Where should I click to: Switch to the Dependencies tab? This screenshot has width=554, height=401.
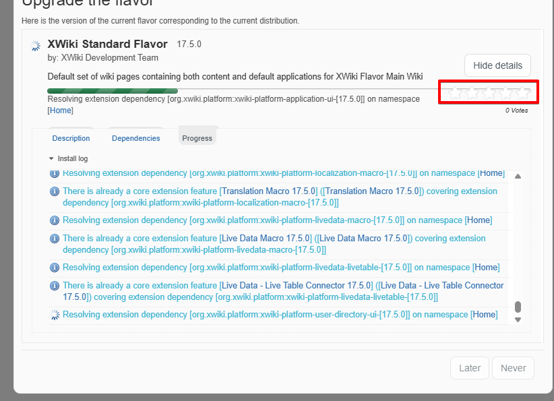pyautogui.click(x=136, y=138)
